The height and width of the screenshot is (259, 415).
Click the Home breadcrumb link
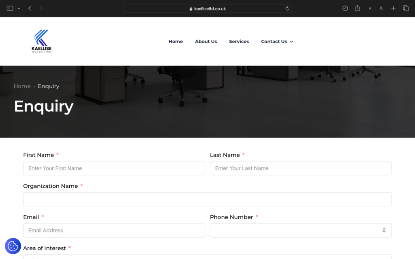[22, 86]
